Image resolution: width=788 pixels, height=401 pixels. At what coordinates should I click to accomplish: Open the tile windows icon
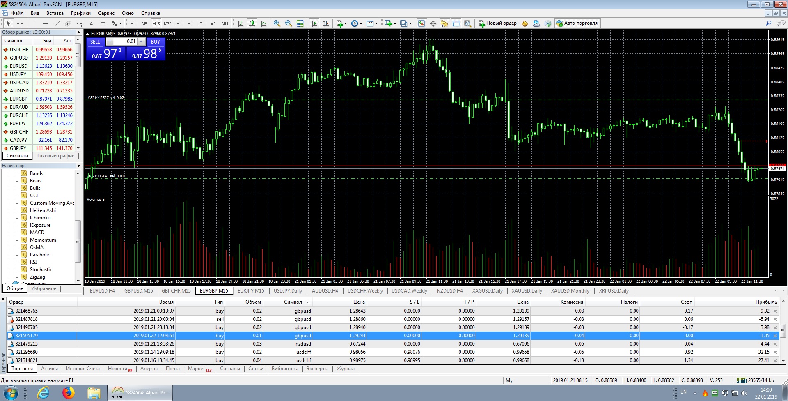pyautogui.click(x=300, y=23)
